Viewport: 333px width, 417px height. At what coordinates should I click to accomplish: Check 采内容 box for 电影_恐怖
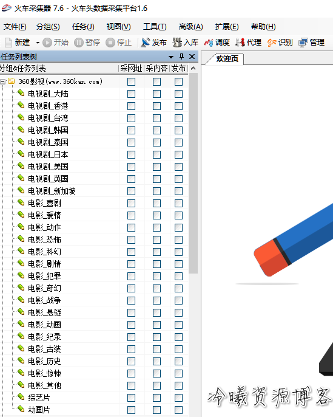[x=157, y=240]
